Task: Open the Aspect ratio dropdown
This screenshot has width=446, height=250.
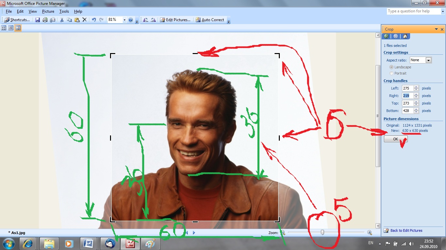Action: 428,60
